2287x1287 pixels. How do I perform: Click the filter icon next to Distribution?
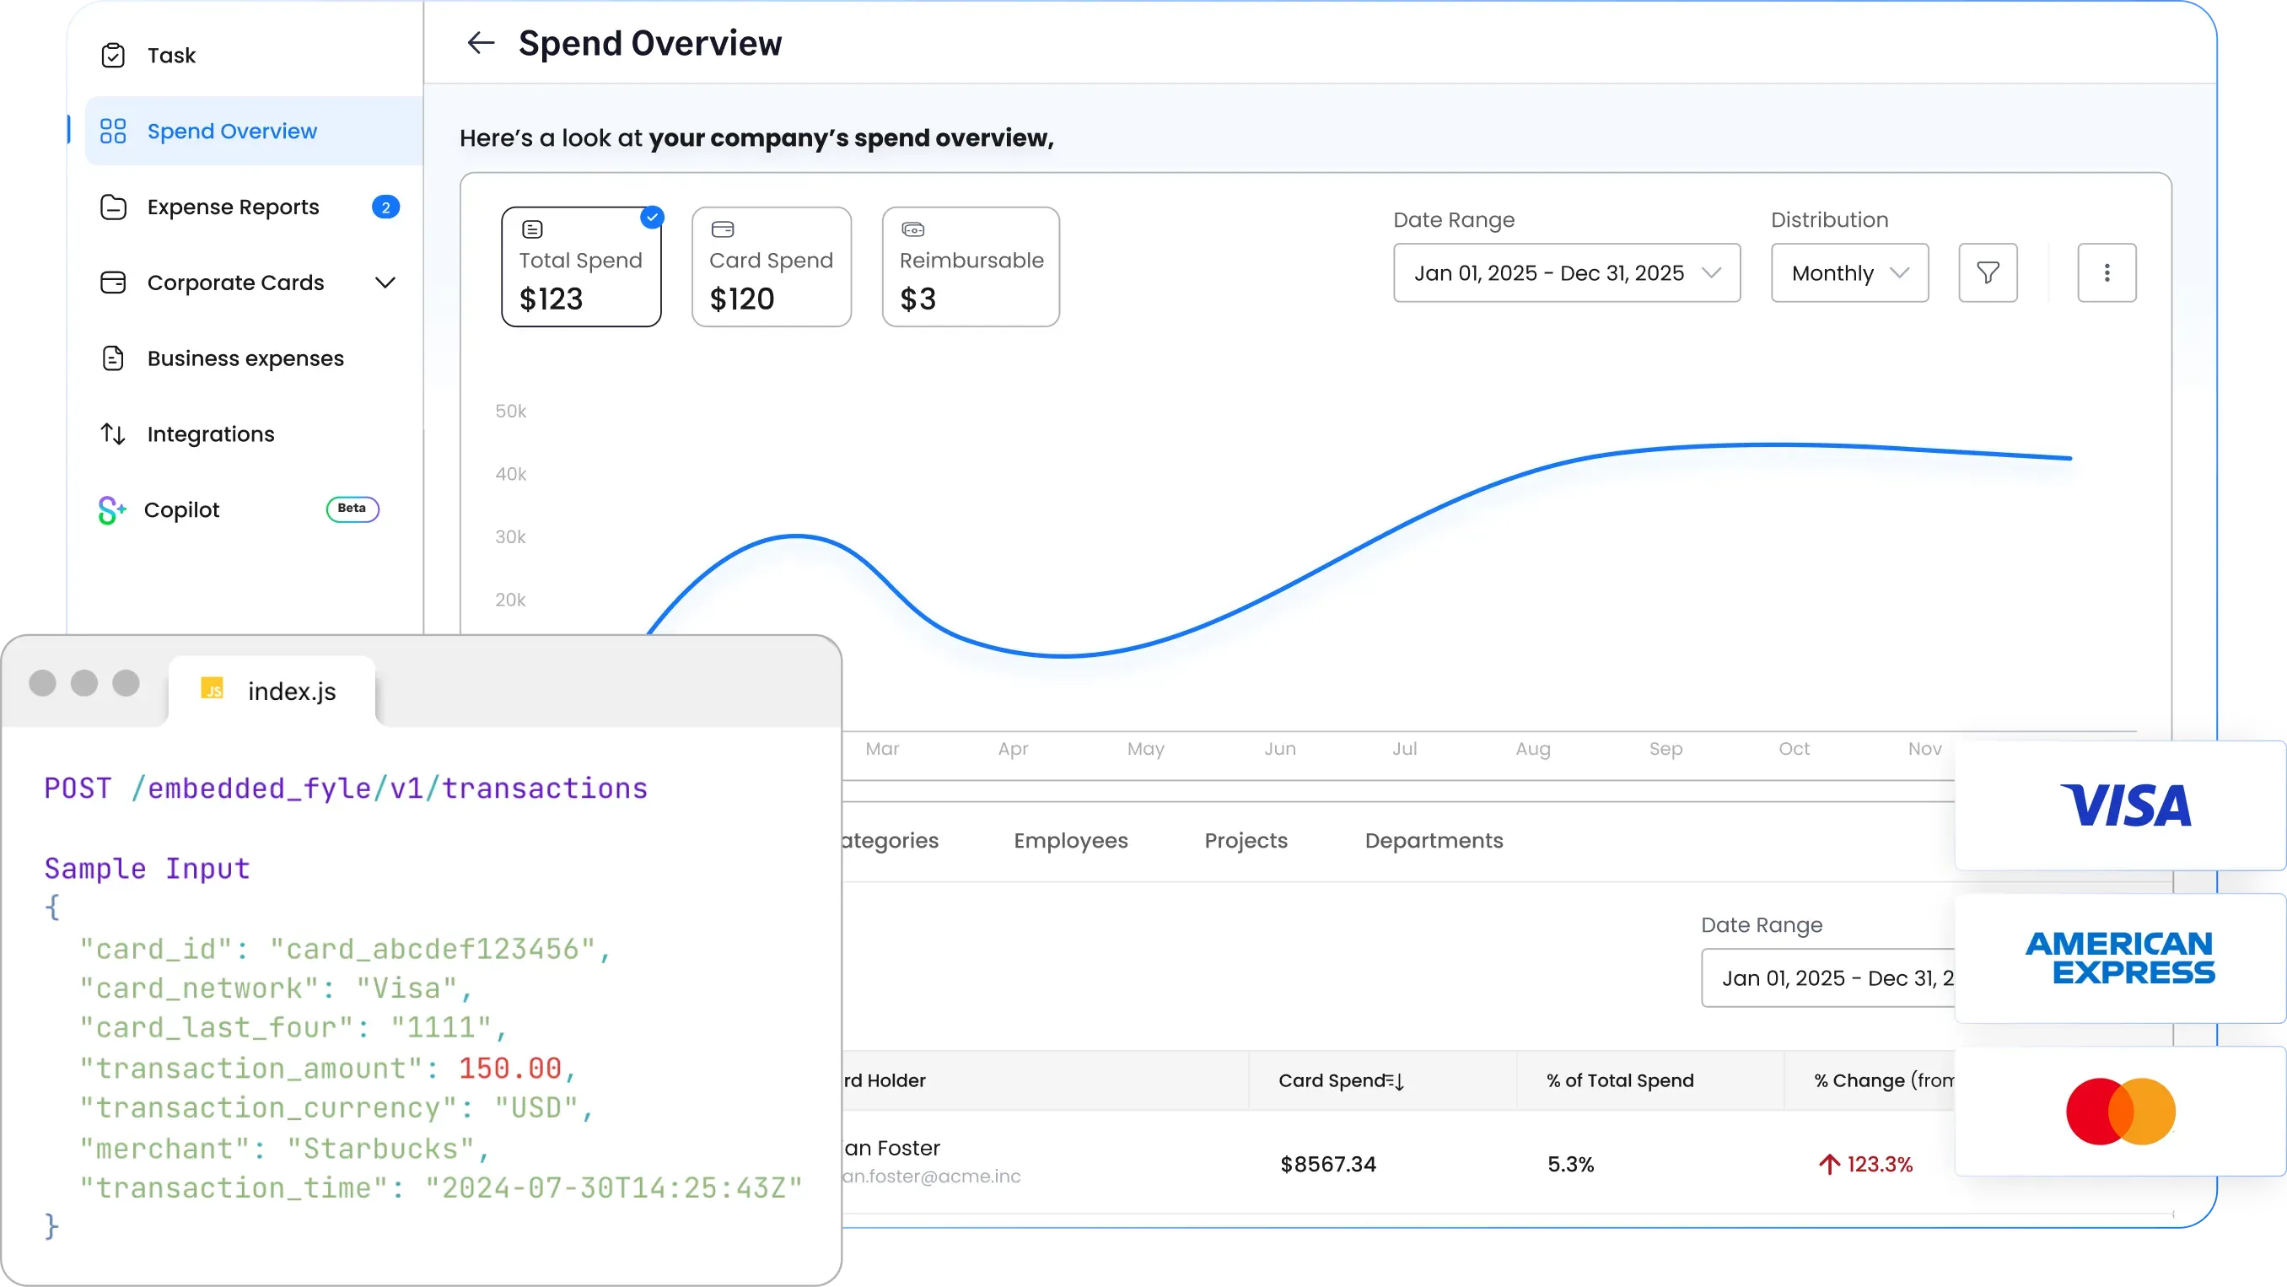pyautogui.click(x=1988, y=272)
